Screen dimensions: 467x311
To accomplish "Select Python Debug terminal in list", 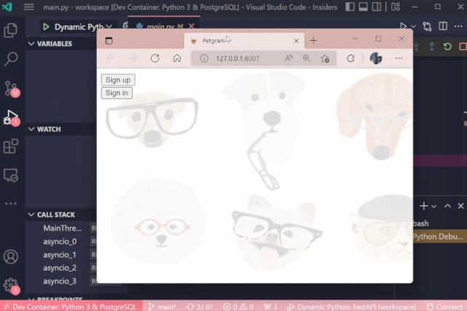I will tap(439, 237).
